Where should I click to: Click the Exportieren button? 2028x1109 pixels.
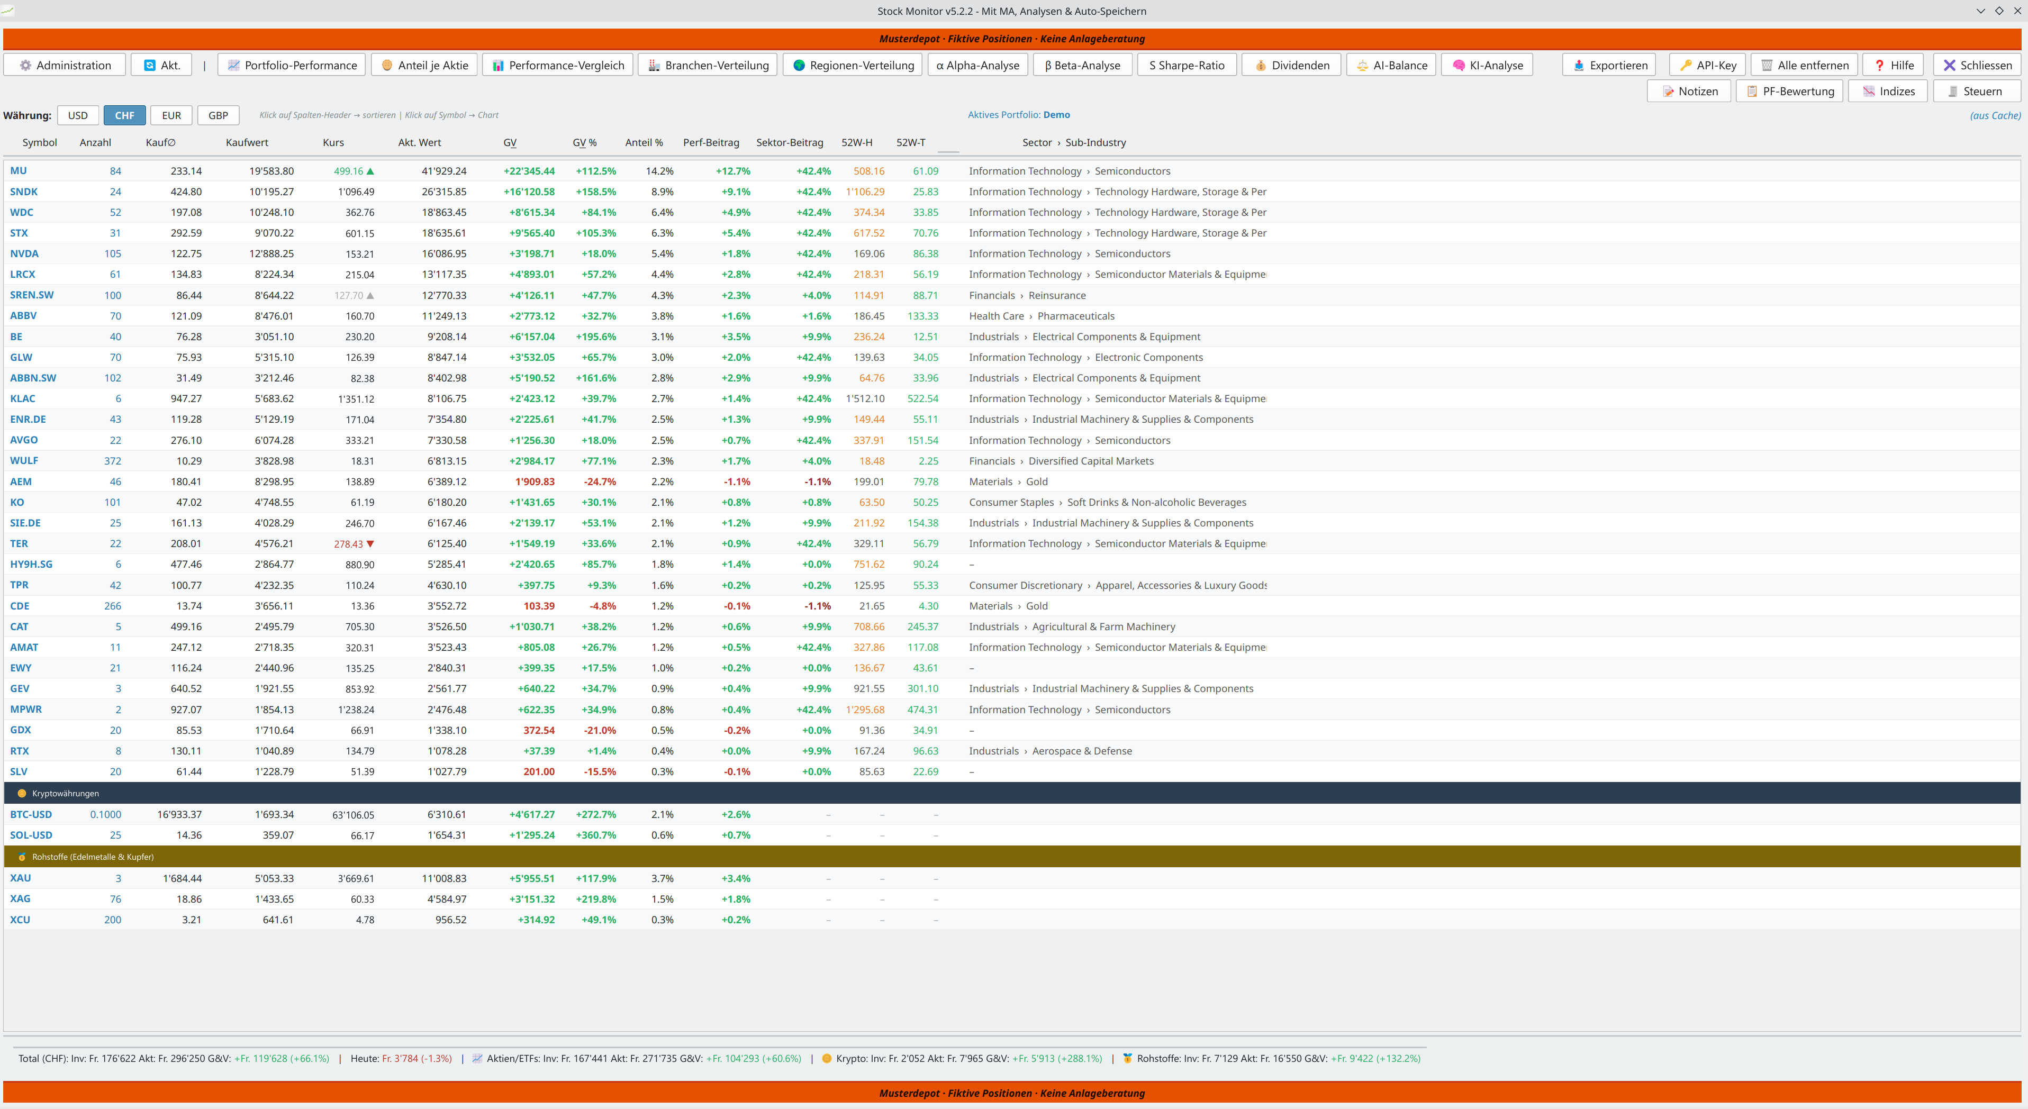point(1609,65)
